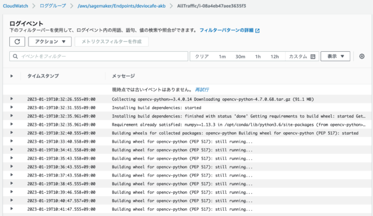
Task: Select the 1m time range
Action: (222, 56)
